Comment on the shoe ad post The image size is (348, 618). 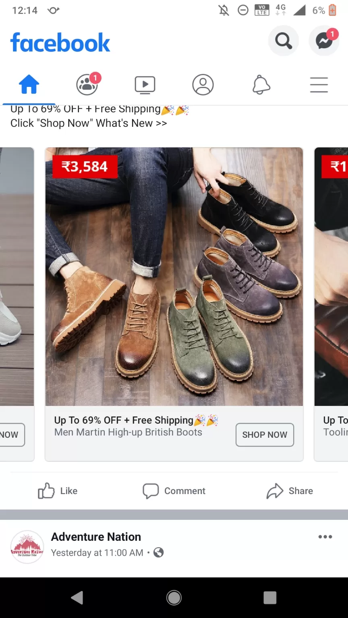point(174,491)
